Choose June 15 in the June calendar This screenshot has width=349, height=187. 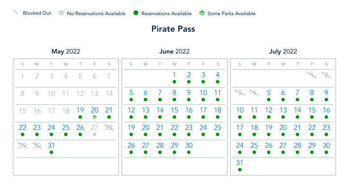click(174, 110)
